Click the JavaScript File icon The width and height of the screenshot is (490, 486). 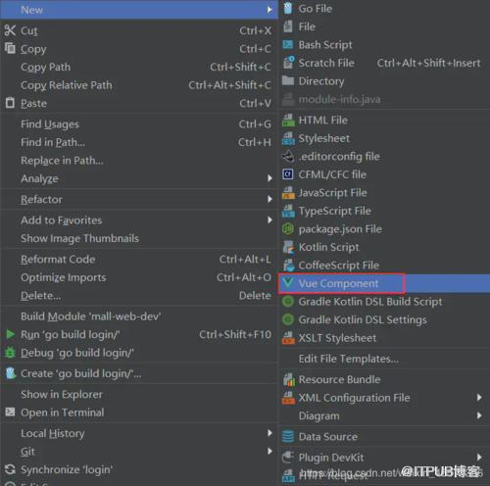coord(288,193)
